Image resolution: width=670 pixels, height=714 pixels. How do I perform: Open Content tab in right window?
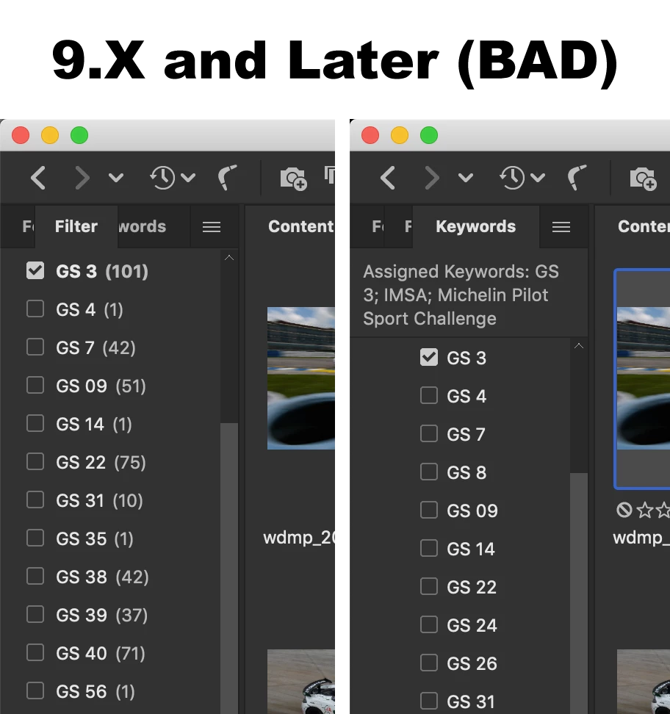[643, 226]
